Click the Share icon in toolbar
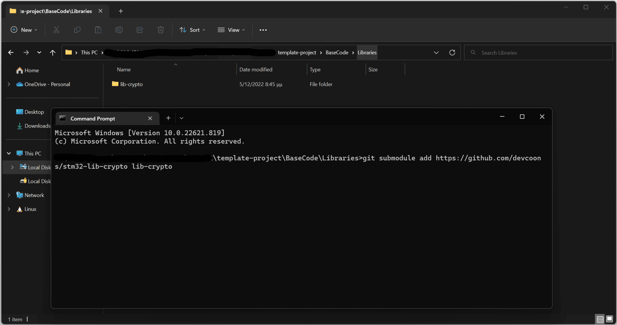The width and height of the screenshot is (617, 325). (x=140, y=30)
